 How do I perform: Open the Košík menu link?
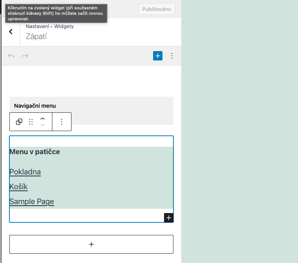[x=19, y=187]
